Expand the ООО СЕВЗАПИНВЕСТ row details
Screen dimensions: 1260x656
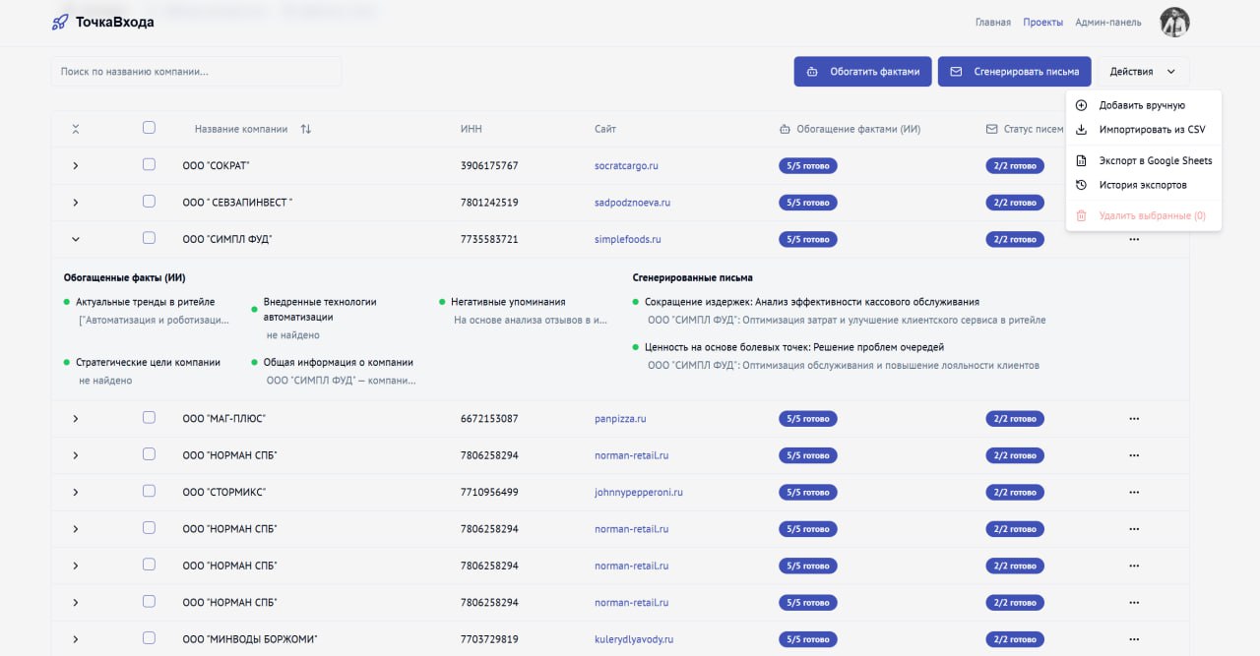[x=74, y=203]
